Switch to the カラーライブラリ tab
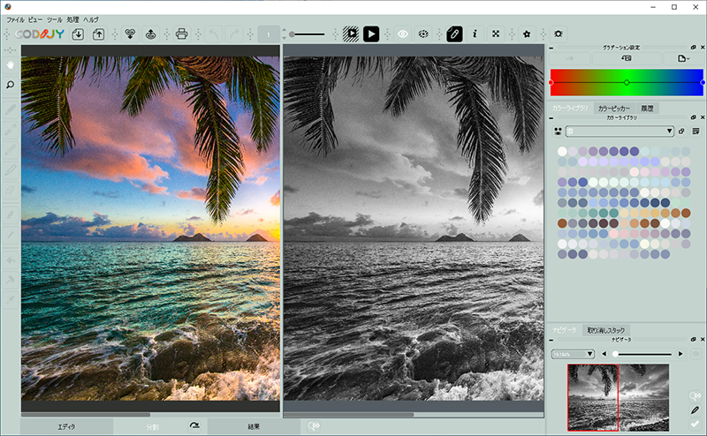Image resolution: width=707 pixels, height=436 pixels. tap(570, 108)
